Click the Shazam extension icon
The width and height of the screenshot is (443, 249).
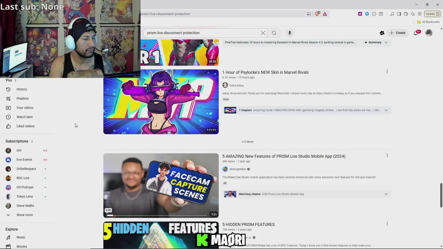[367, 14]
